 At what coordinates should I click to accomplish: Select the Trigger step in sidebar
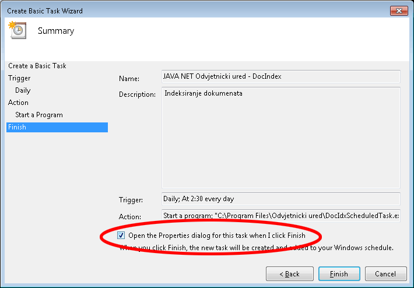[19, 78]
